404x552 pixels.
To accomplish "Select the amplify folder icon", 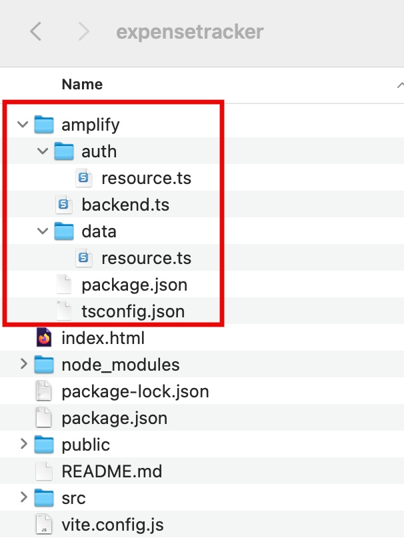I will tap(44, 125).
